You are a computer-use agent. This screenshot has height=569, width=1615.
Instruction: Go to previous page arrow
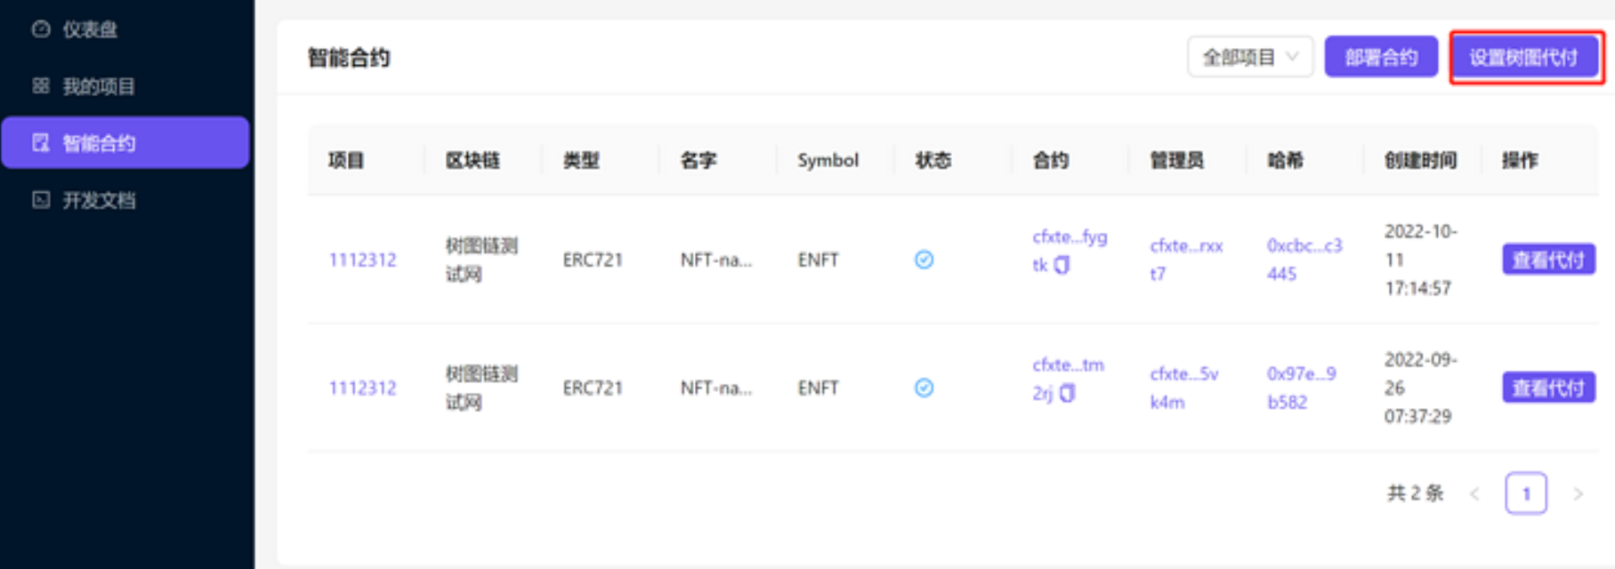pos(1474,494)
